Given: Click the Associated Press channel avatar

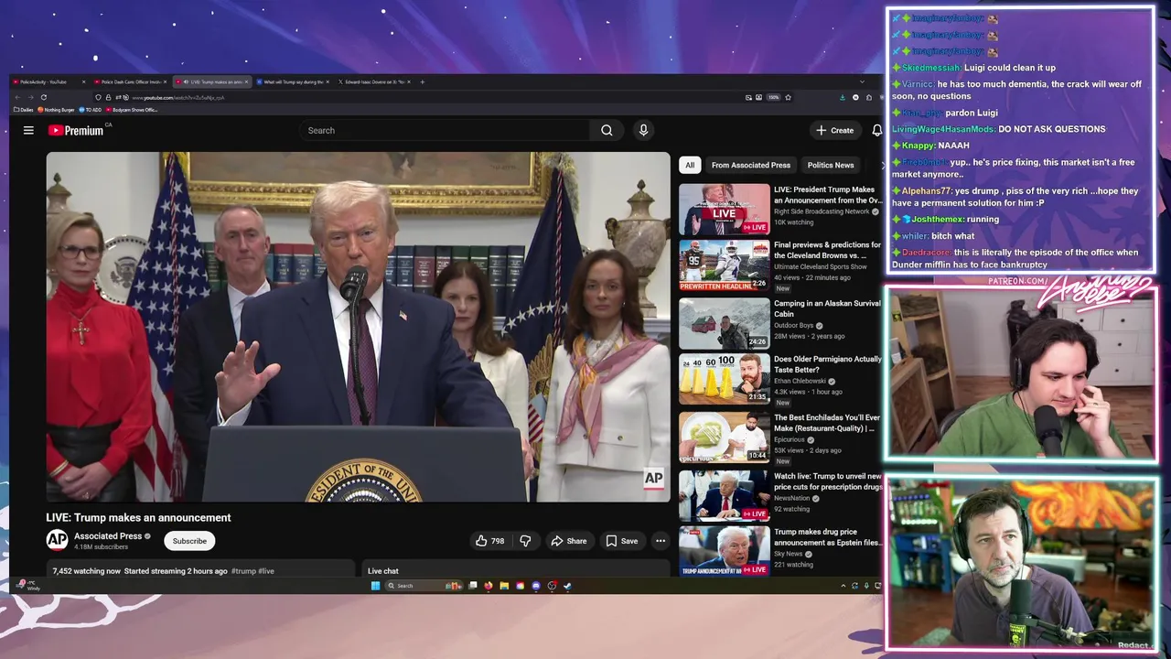Looking at the screenshot, I should pyautogui.click(x=57, y=540).
